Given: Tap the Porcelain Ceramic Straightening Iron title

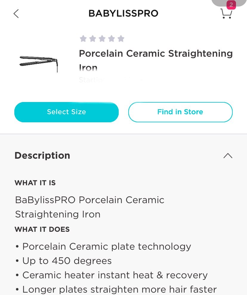Looking at the screenshot, I should point(156,60).
